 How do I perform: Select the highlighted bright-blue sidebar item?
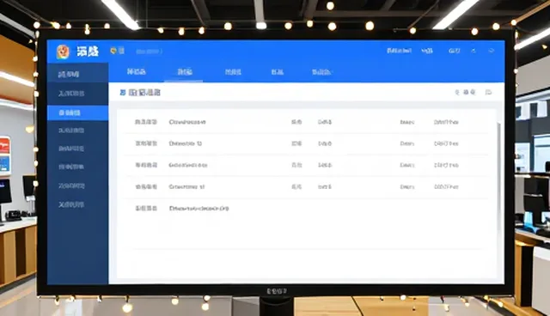pos(77,112)
